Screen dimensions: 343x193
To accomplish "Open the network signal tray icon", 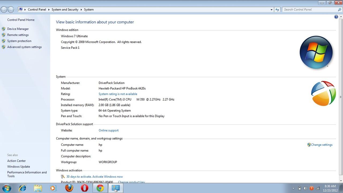I will 318,188.
